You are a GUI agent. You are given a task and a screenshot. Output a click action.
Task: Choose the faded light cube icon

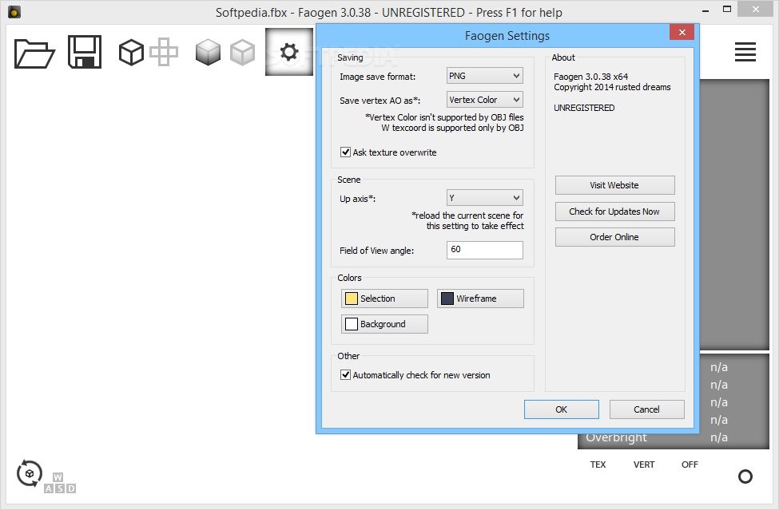[242, 52]
